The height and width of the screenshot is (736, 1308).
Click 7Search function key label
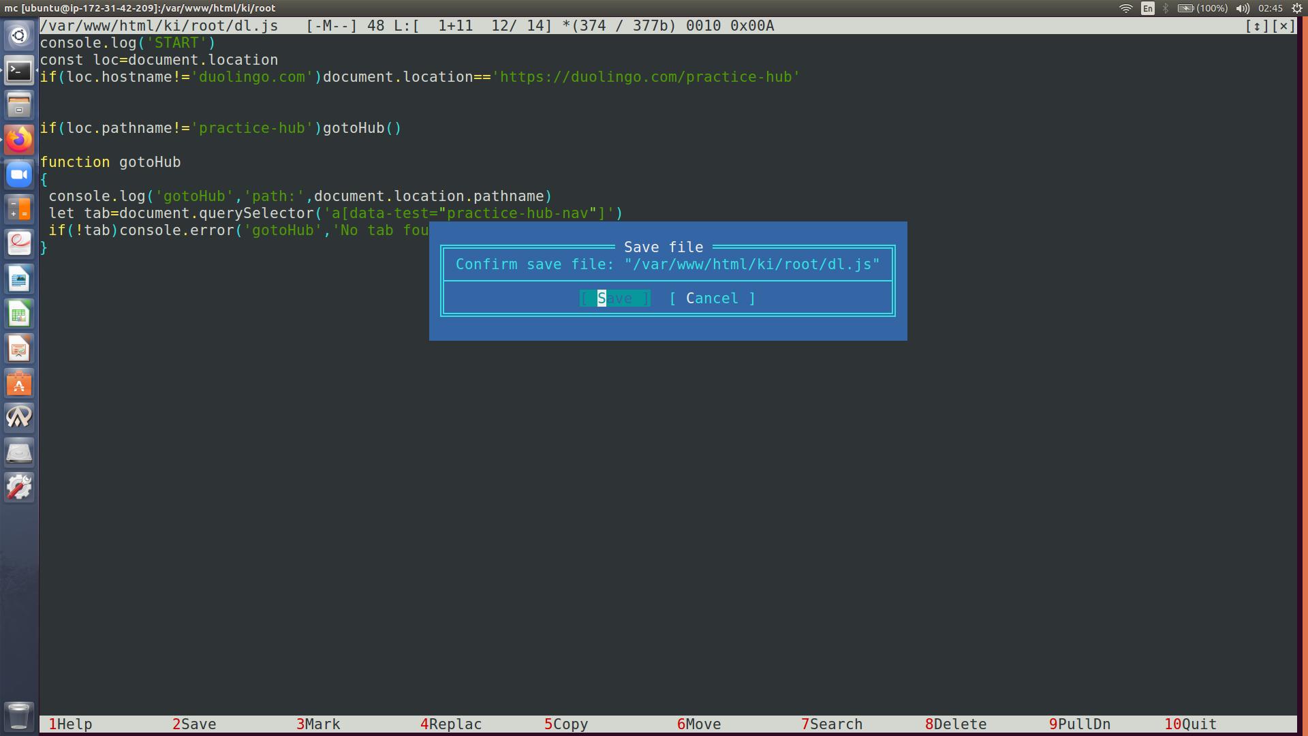831,724
